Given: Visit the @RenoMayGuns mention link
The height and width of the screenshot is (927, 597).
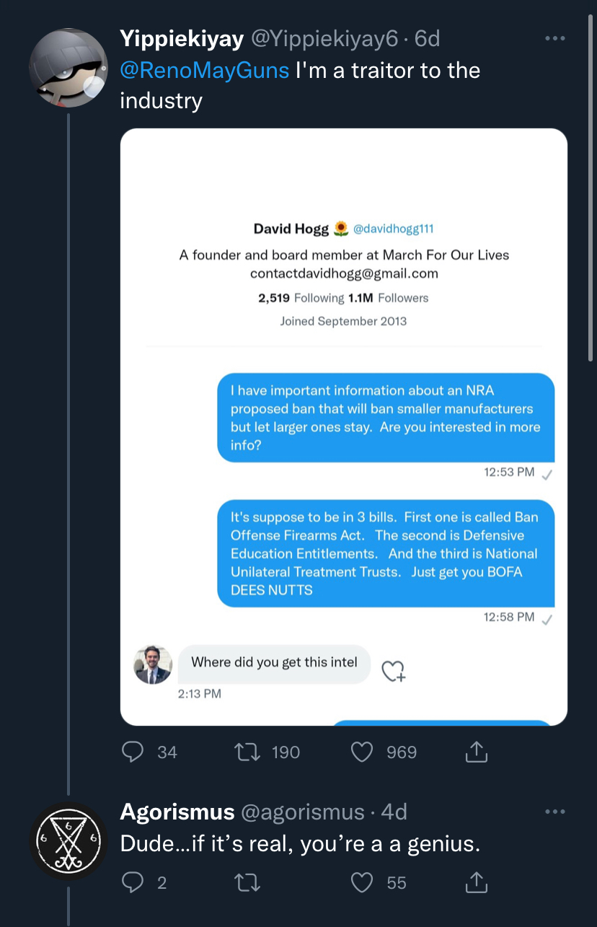Looking at the screenshot, I should (205, 70).
